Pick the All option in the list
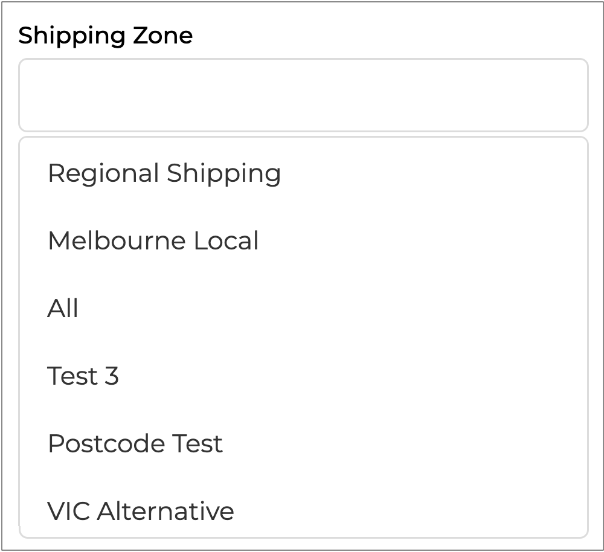Image resolution: width=604 pixels, height=552 pixels. tap(63, 309)
